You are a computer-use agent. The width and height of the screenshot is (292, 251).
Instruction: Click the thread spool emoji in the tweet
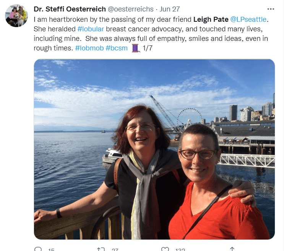tap(136, 48)
